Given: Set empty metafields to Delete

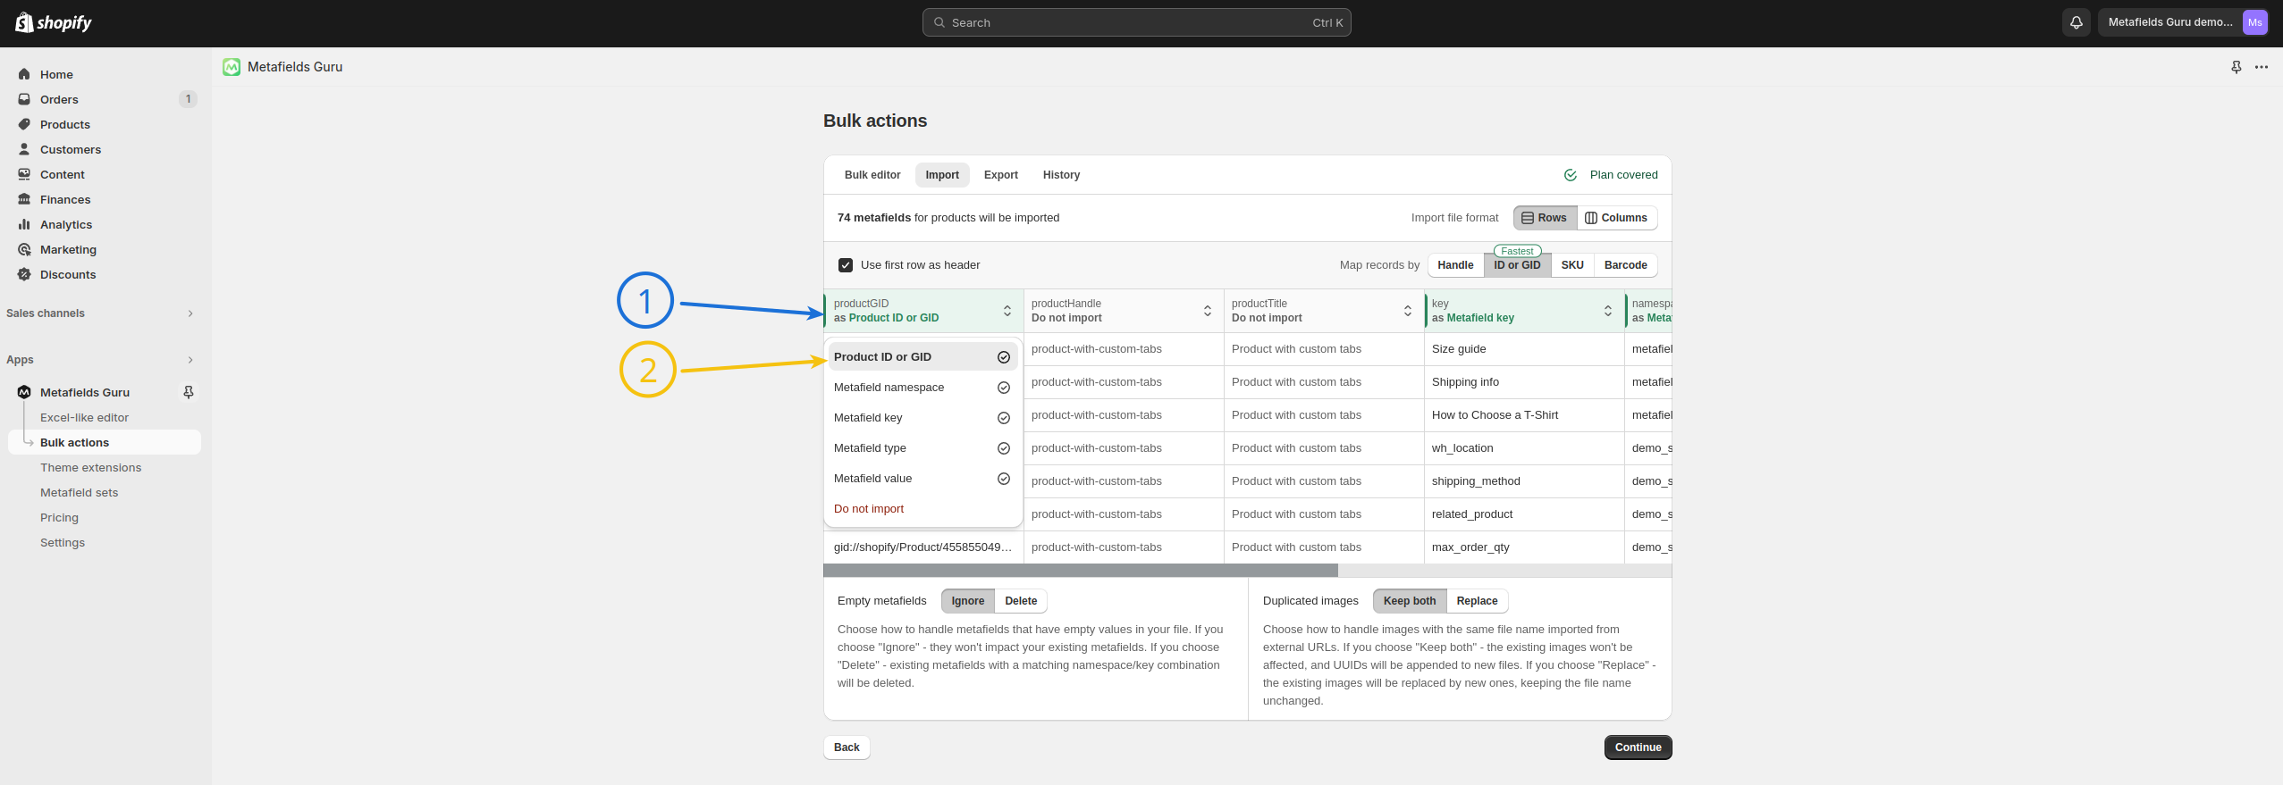Looking at the screenshot, I should click(x=1021, y=601).
